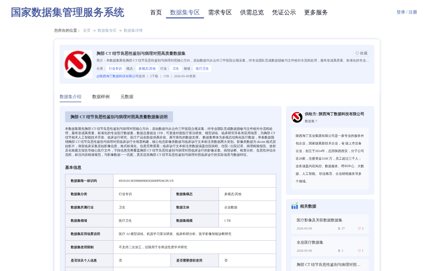Switch to 数据集介绍 tab
The width and height of the screenshot is (434, 271).
pyautogui.click(x=71, y=97)
